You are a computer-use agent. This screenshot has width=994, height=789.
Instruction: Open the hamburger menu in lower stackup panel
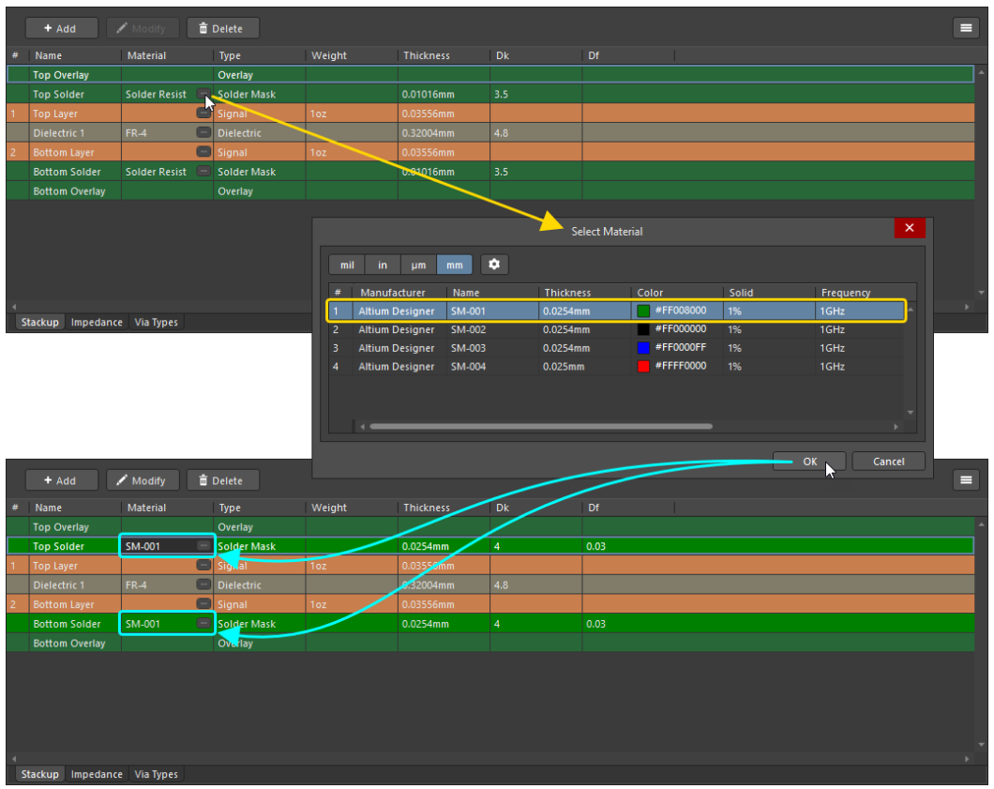click(966, 480)
